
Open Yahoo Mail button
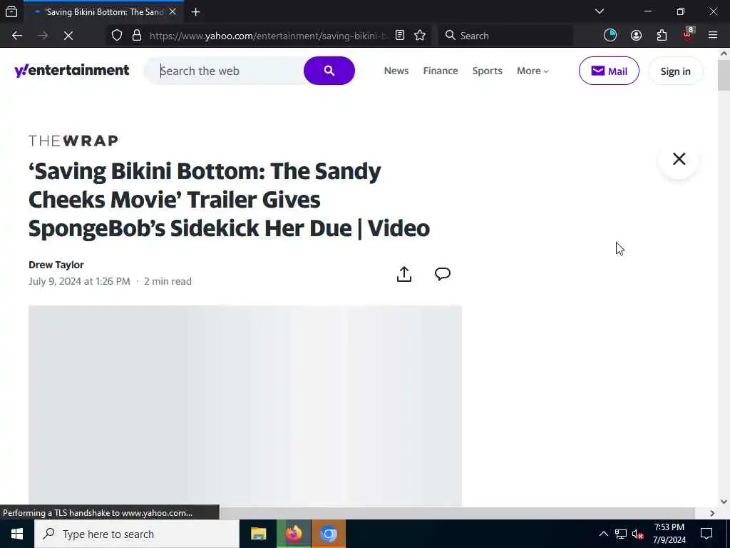609,71
